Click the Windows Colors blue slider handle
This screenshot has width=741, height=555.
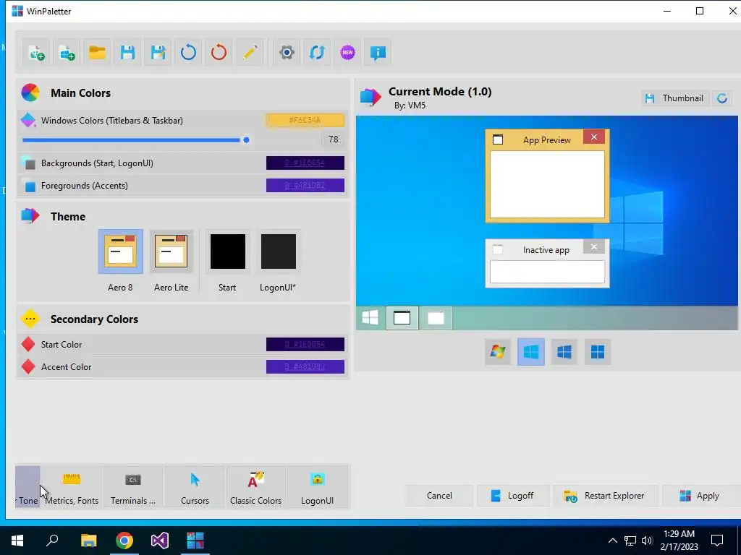point(246,140)
